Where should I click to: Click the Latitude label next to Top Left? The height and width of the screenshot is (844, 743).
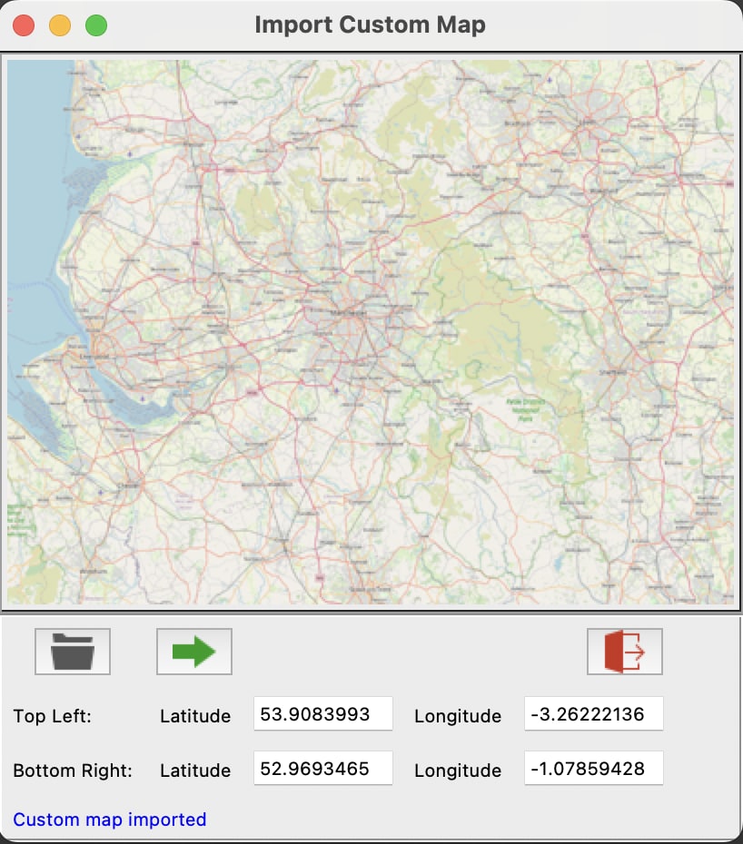point(195,716)
